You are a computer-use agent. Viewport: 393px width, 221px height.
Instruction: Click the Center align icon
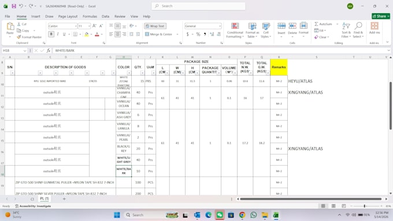coord(117,34)
